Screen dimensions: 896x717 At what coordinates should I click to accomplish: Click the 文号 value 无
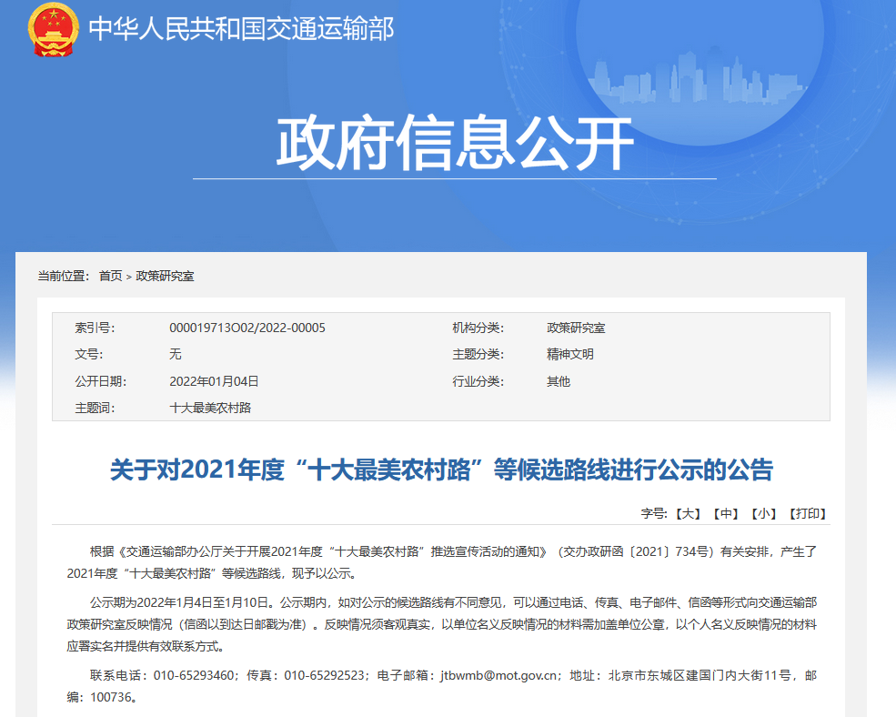pyautogui.click(x=176, y=354)
